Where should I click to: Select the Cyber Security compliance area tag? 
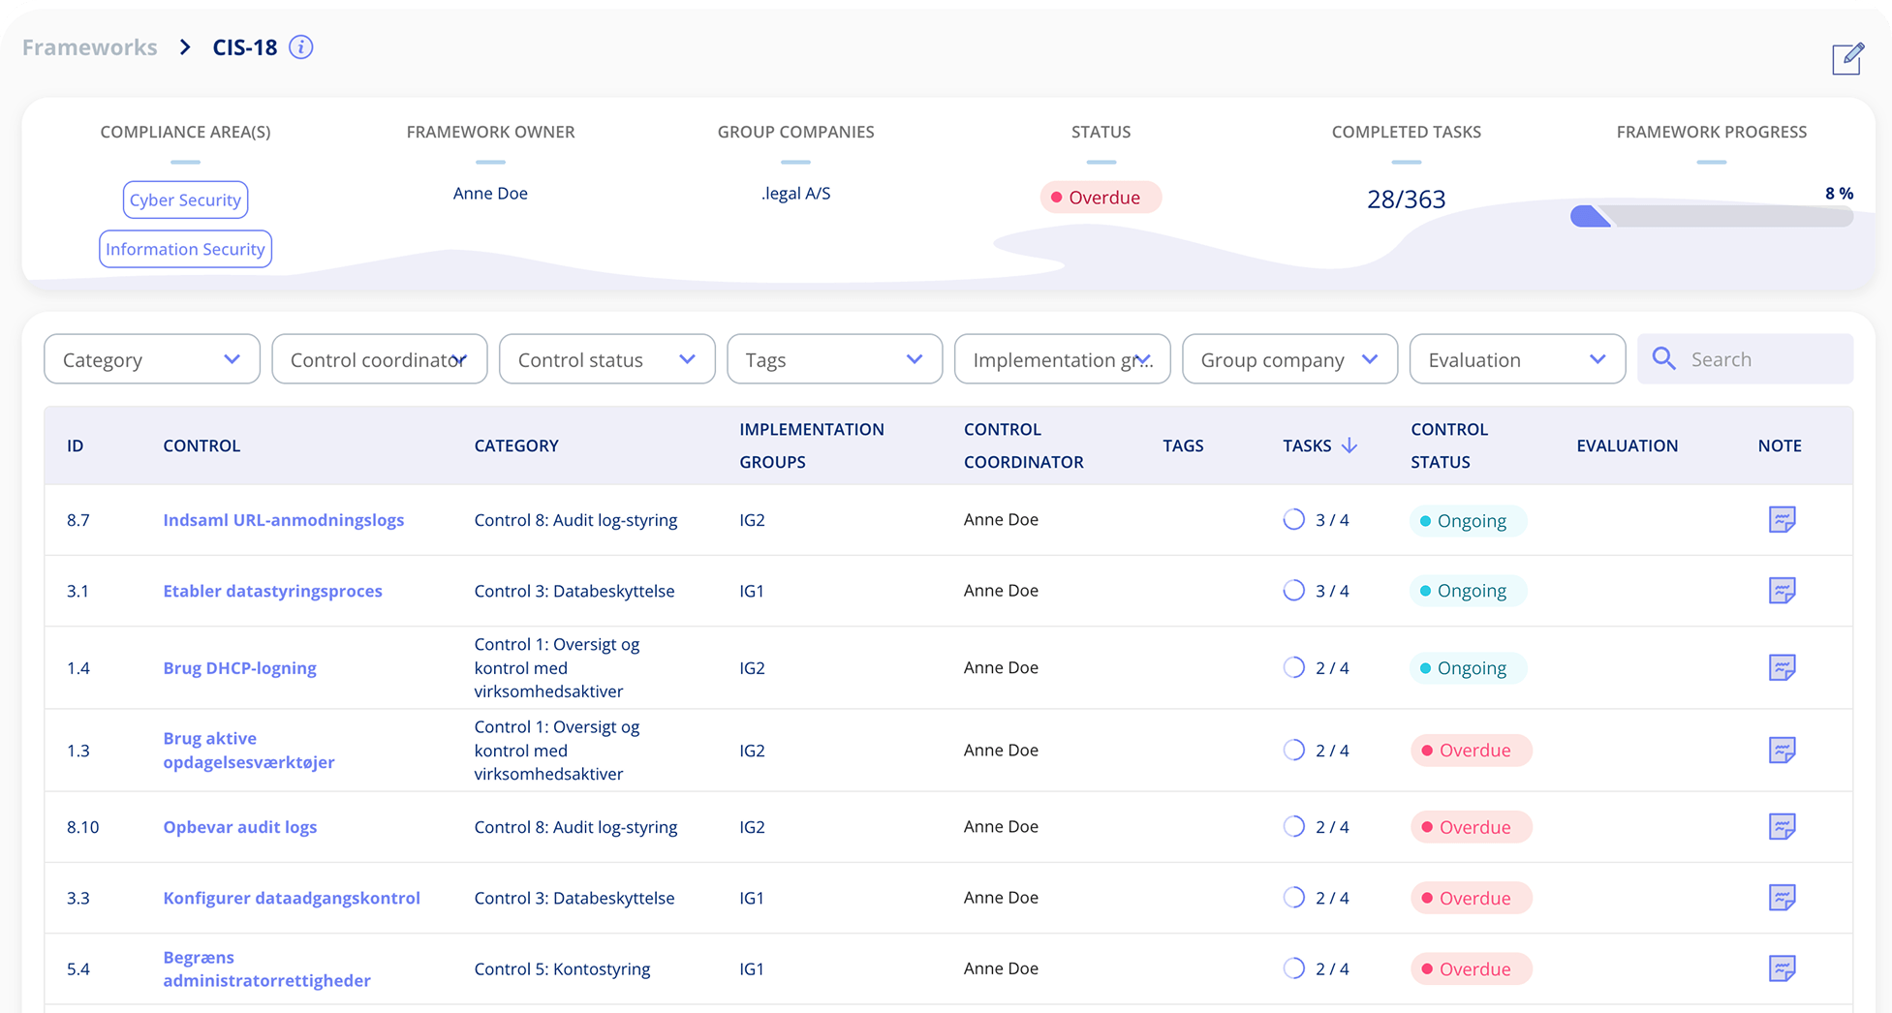pyautogui.click(x=185, y=200)
